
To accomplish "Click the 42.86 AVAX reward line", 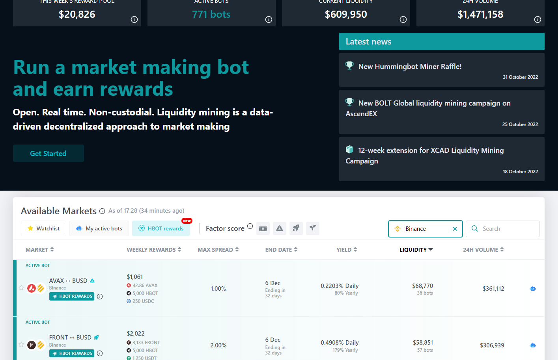I will (142, 286).
